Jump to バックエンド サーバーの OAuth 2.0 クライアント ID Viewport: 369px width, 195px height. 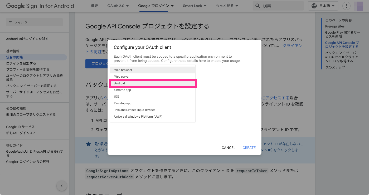342,57
